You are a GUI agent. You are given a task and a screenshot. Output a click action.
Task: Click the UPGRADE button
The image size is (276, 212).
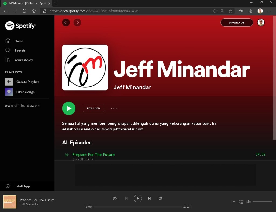click(237, 23)
